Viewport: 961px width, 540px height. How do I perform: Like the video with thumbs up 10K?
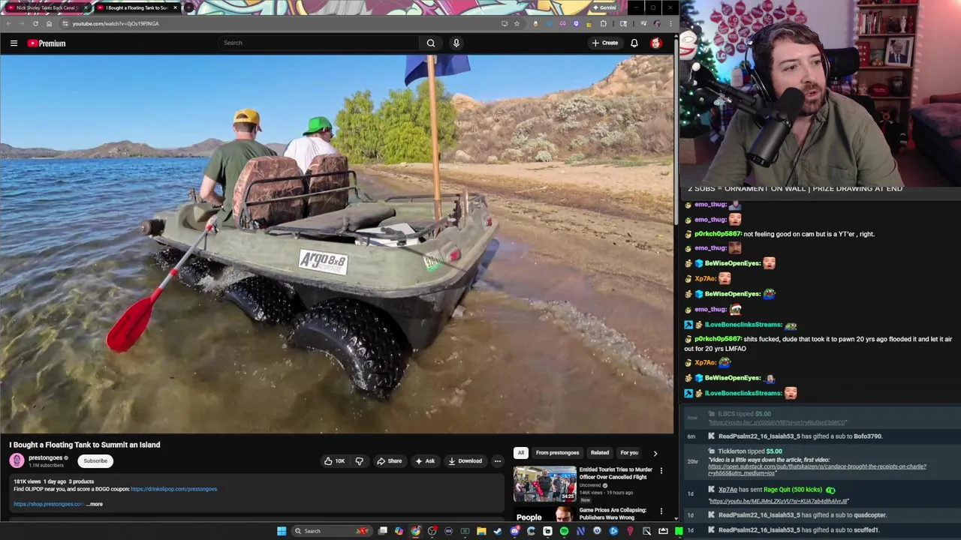coord(334,461)
